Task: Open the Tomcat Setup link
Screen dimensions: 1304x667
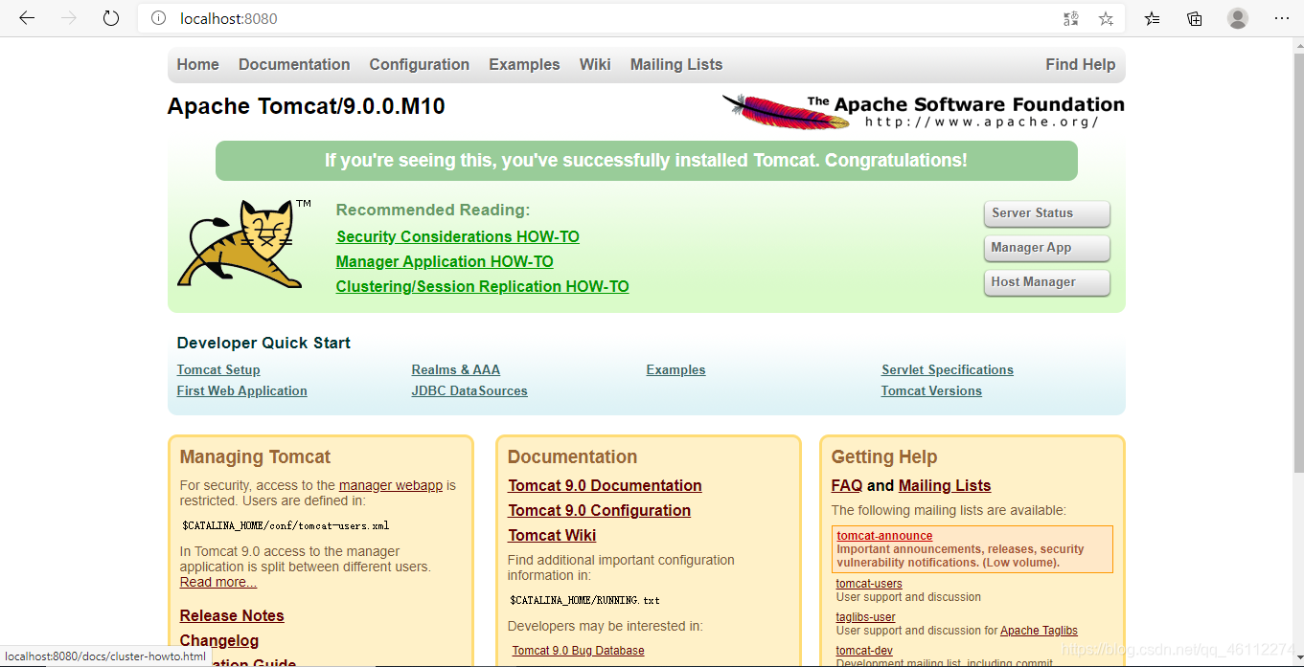Action: [218, 369]
